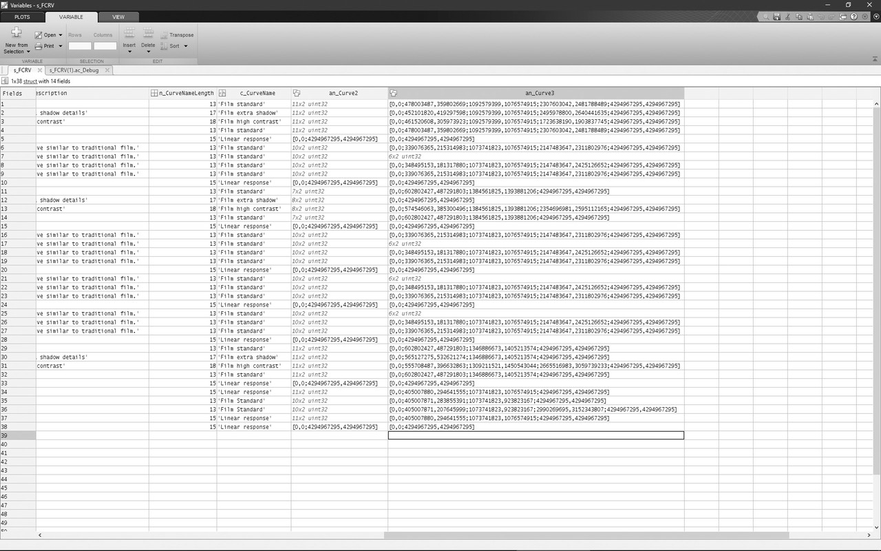Select 'Film high contrast' in row 3

[x=254, y=121]
